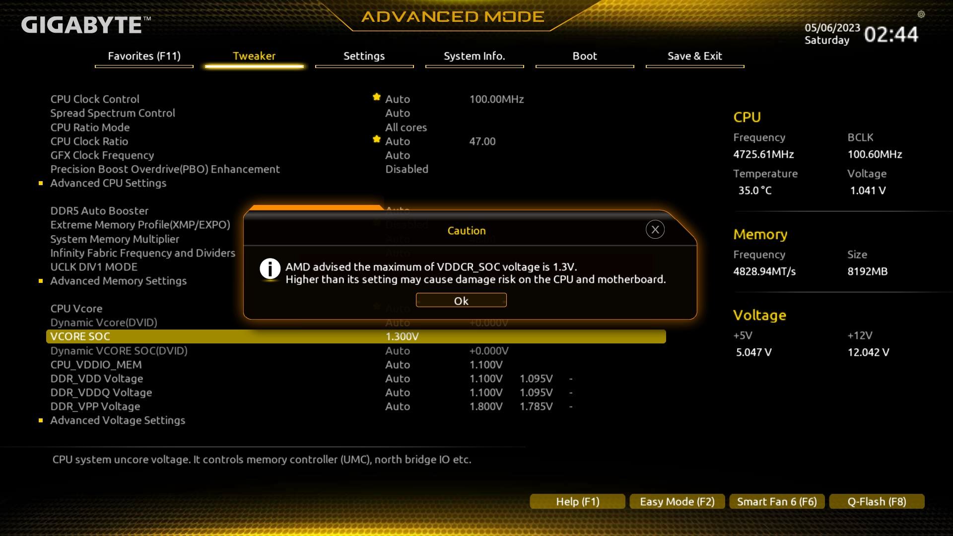
Task: Open the PBO Enhancement Disabled dropdown
Action: (x=407, y=169)
